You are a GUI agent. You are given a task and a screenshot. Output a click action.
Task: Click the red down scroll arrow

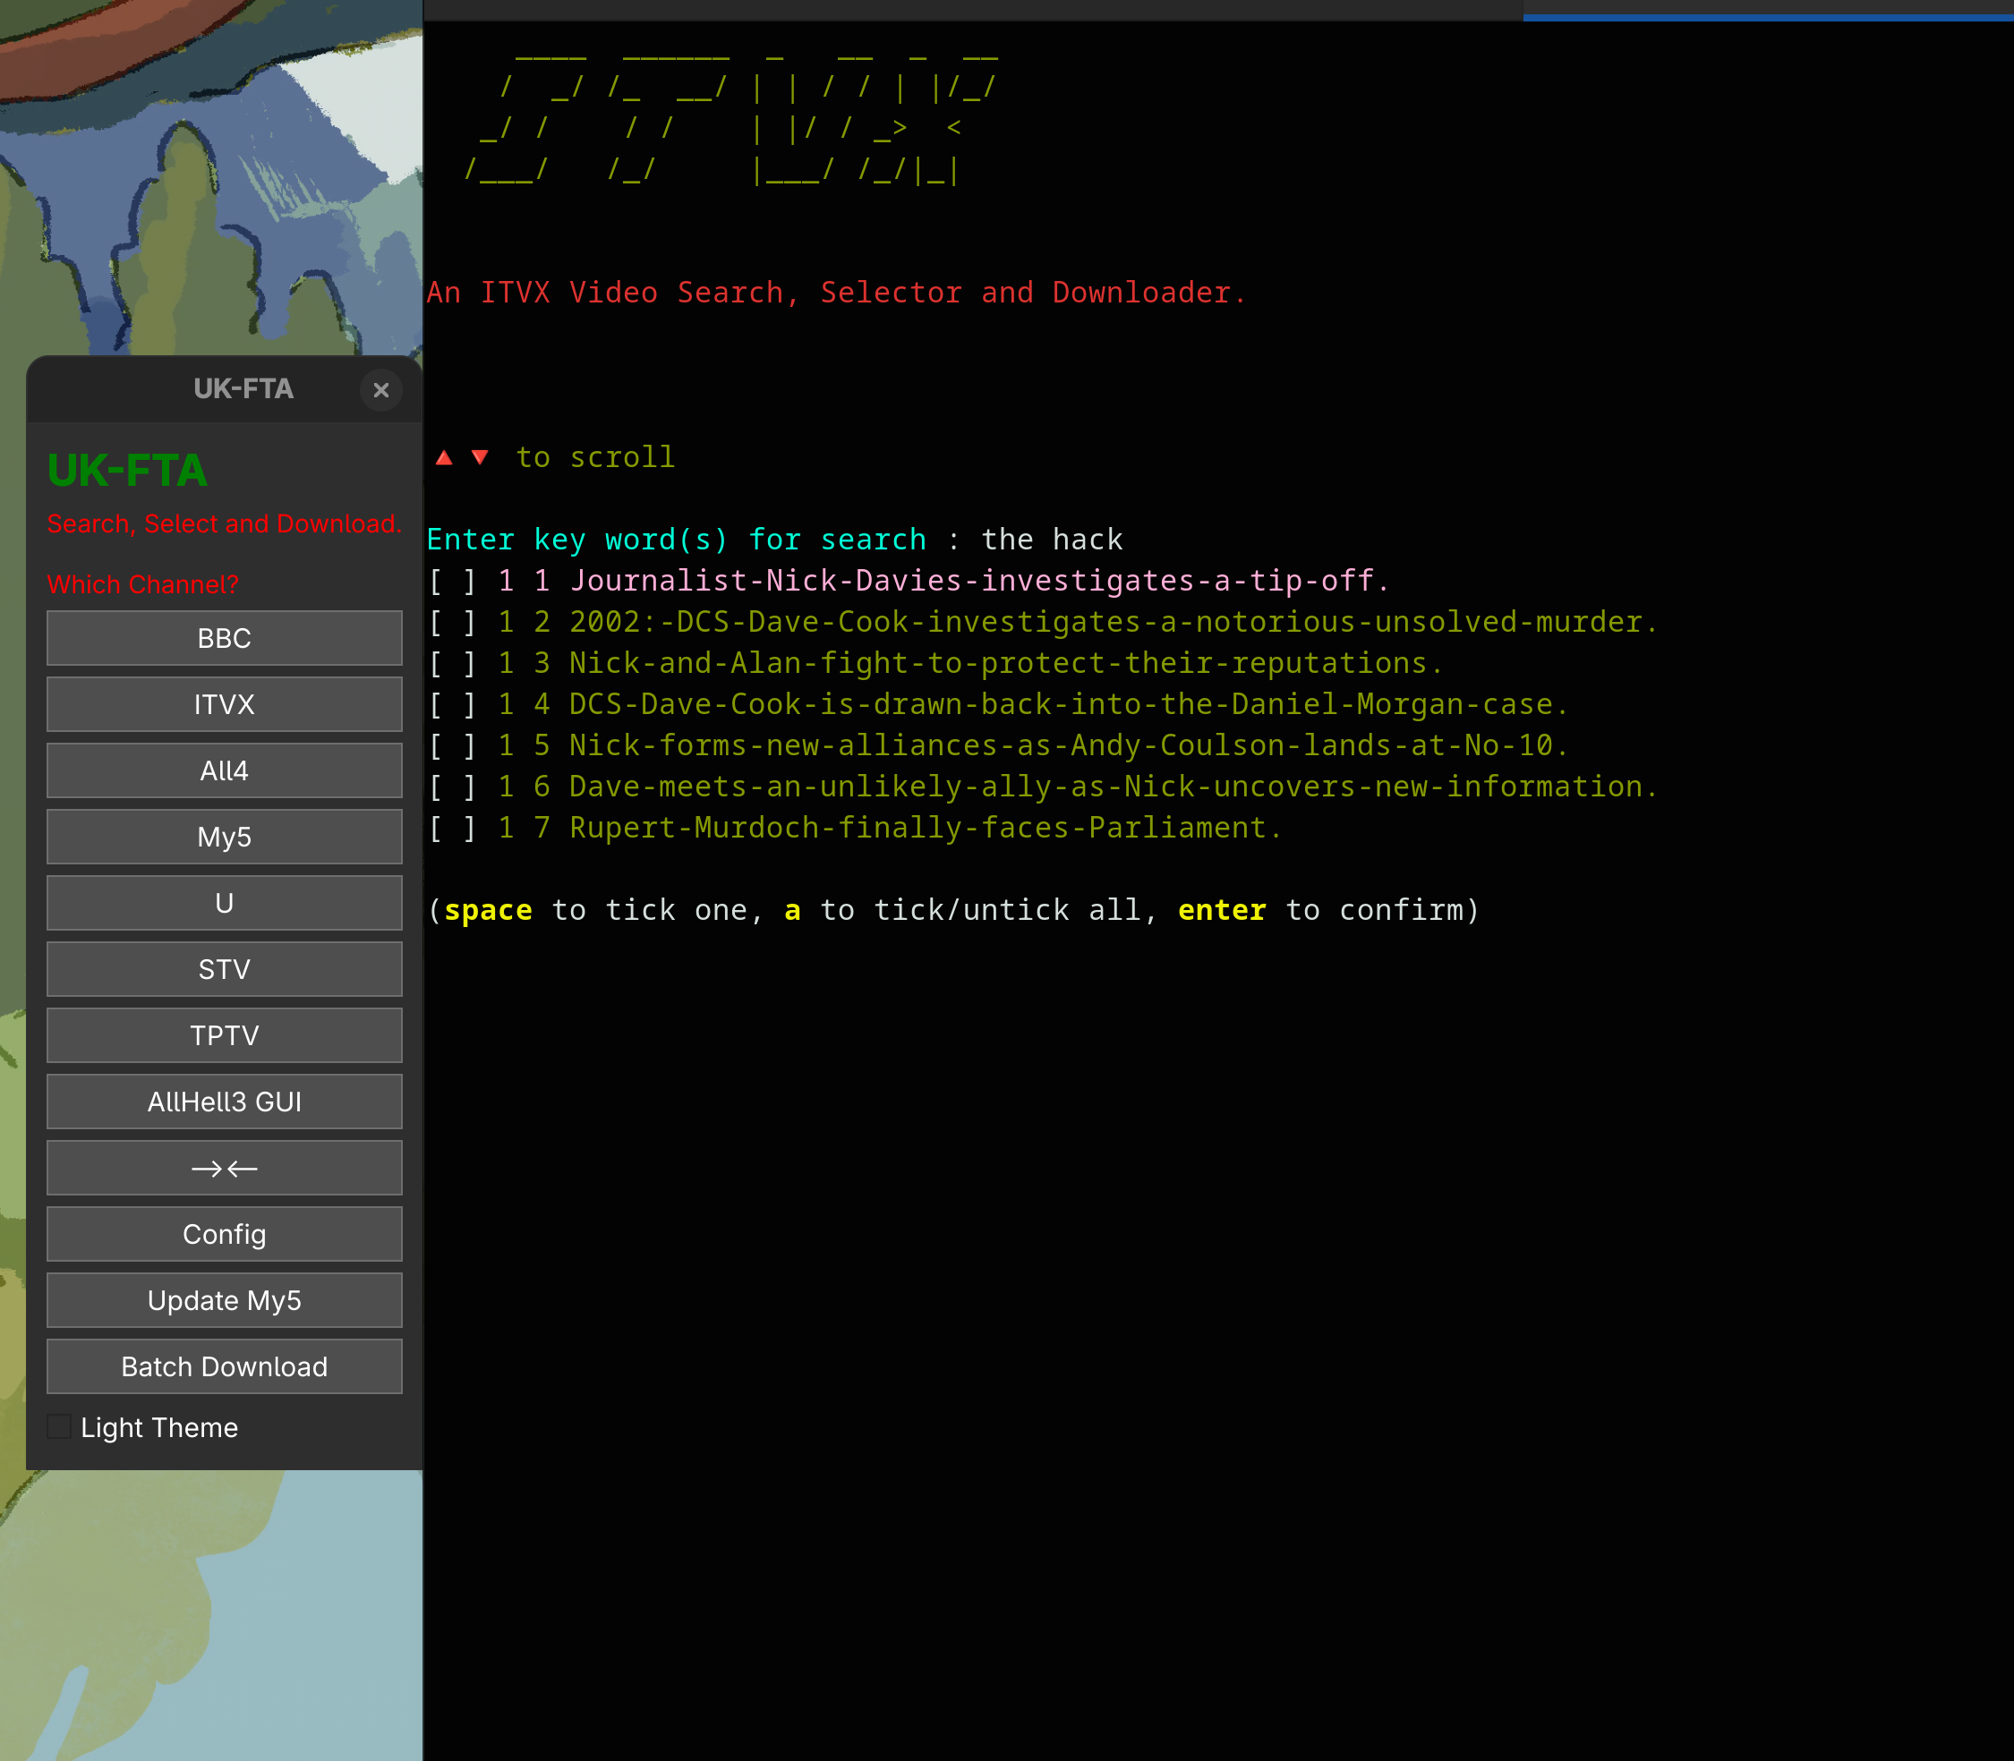(480, 458)
